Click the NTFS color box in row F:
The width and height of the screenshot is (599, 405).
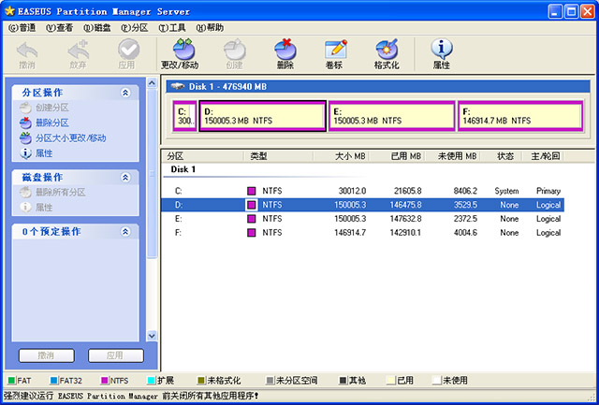click(252, 233)
